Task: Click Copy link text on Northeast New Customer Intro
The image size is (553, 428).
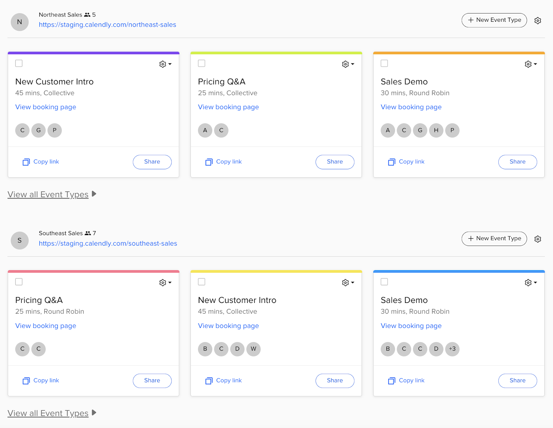Action: pyautogui.click(x=46, y=162)
